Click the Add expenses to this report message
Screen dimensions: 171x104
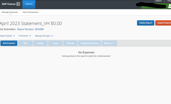tap(86, 56)
